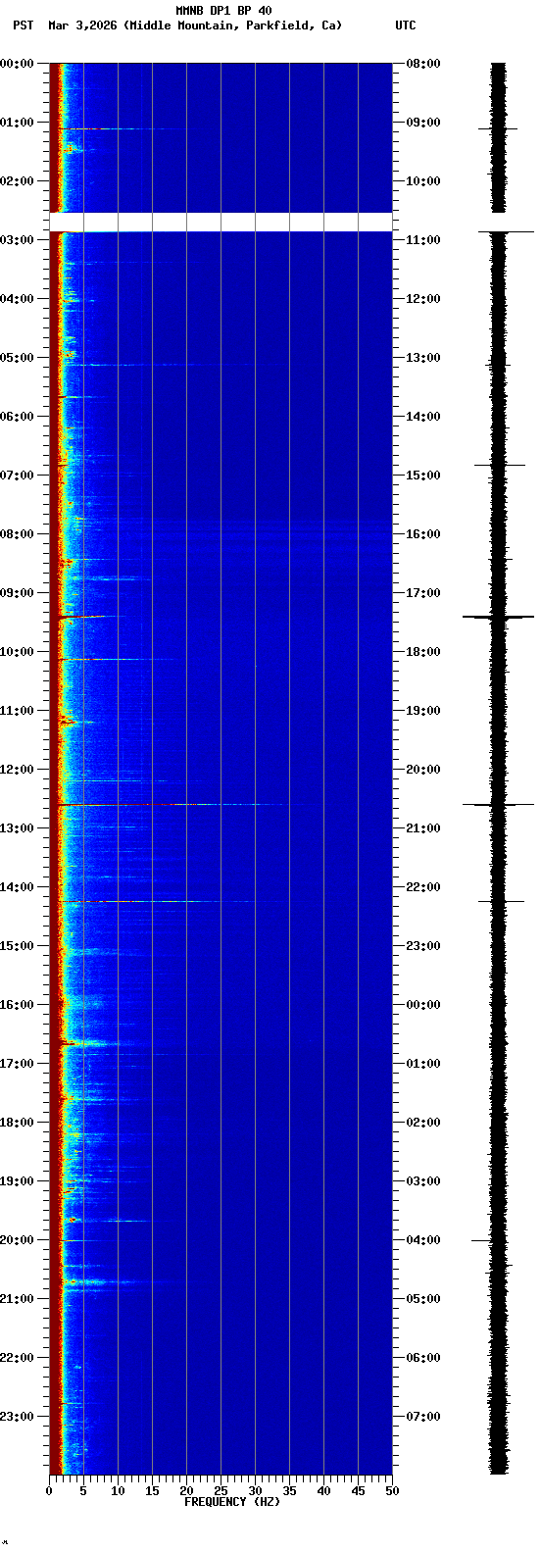The width and height of the screenshot is (541, 1553).
Task: Click 16:00 on the PST axis
Action: (x=17, y=1005)
